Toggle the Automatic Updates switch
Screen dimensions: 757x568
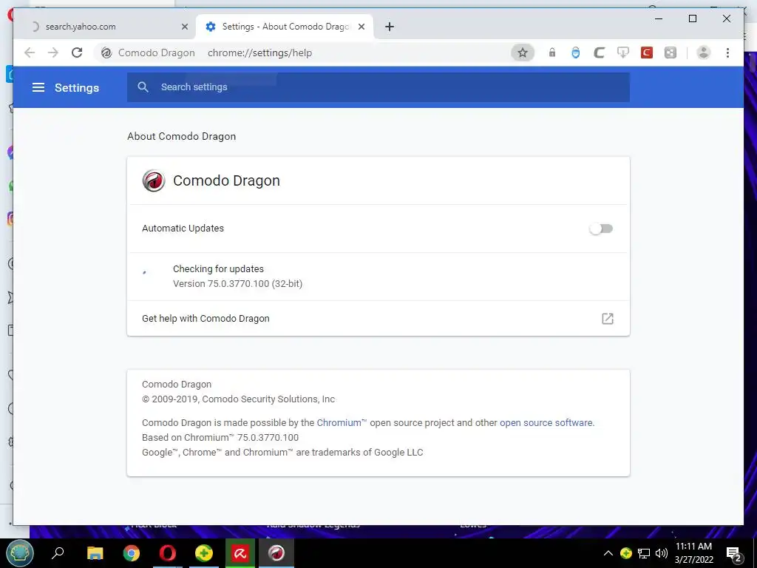tap(601, 229)
